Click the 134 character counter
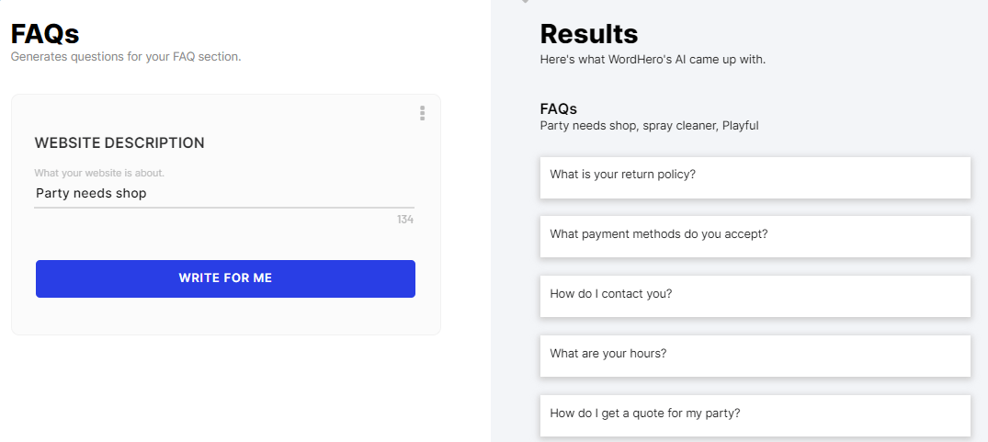The image size is (988, 442). pos(405,220)
